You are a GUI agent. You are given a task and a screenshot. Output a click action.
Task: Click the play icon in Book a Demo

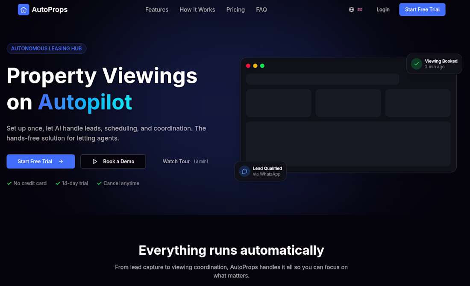point(95,162)
